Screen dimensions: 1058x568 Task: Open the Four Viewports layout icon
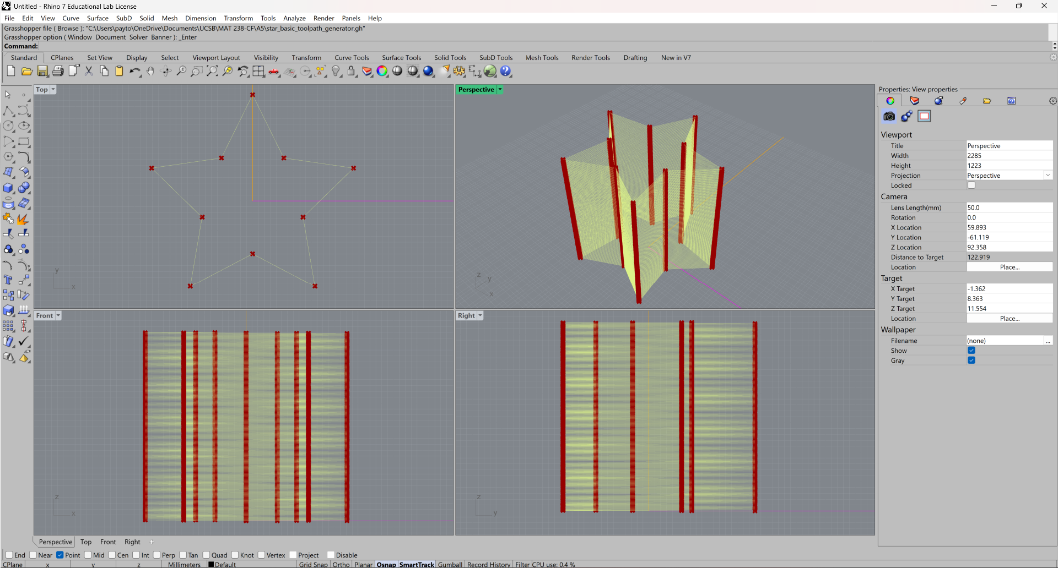click(258, 71)
